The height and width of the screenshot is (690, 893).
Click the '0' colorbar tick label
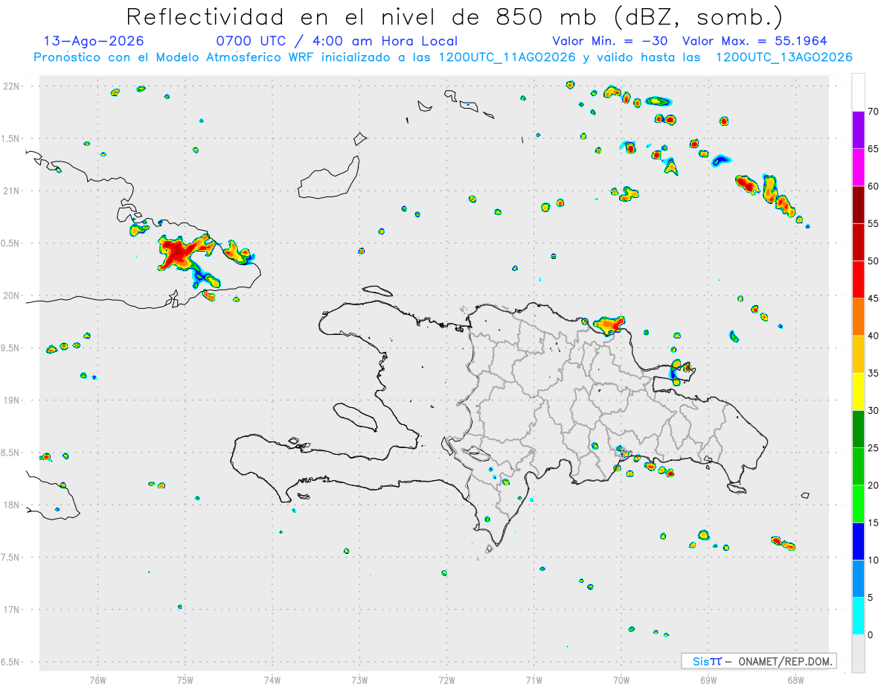point(870,635)
